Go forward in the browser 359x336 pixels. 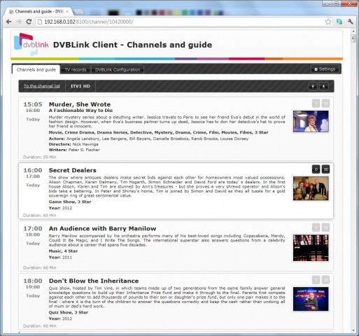19,22
